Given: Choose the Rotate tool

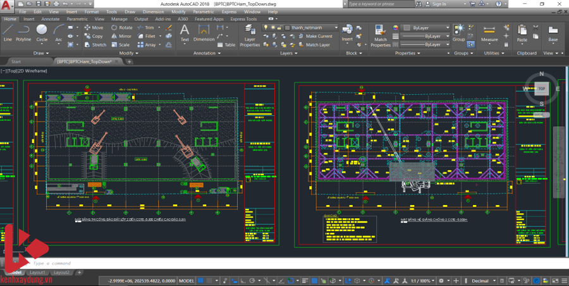Looking at the screenshot, I should coord(122,28).
